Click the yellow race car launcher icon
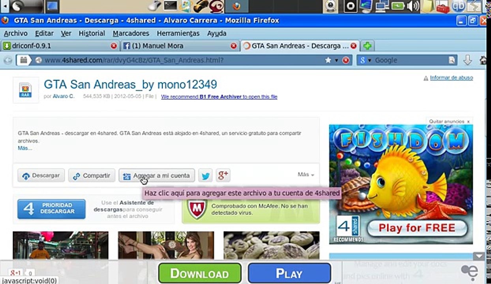Viewport: 491px width, 284px height. coord(201,6)
